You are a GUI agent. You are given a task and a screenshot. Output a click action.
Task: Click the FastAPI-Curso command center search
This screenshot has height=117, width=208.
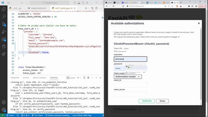pyautogui.click(x=50, y=3)
